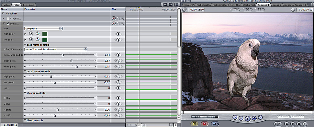Reset the 4-Punkt filter with red X
The width and height of the screenshot is (314, 127).
coord(114,18)
